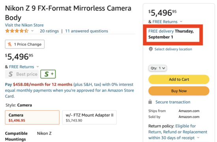View the 11 answered questions link
This screenshot has width=217, height=142.
(x=87, y=31)
